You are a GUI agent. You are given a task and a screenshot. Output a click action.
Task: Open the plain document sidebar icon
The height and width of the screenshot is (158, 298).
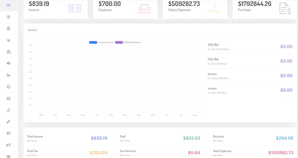click(9, 28)
